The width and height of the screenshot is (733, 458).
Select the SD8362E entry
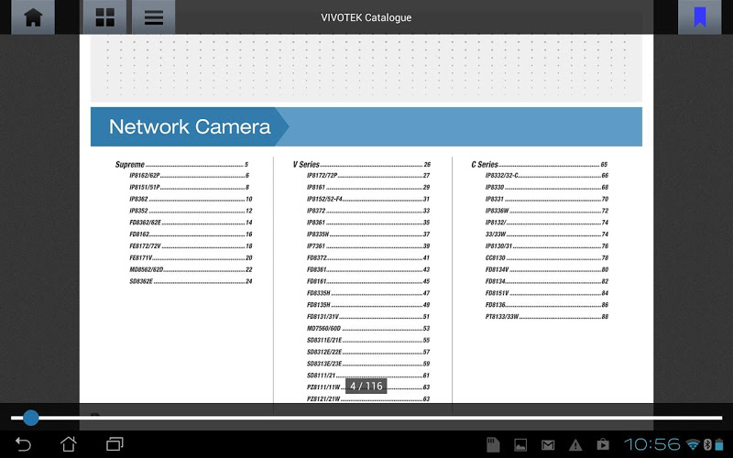point(191,281)
